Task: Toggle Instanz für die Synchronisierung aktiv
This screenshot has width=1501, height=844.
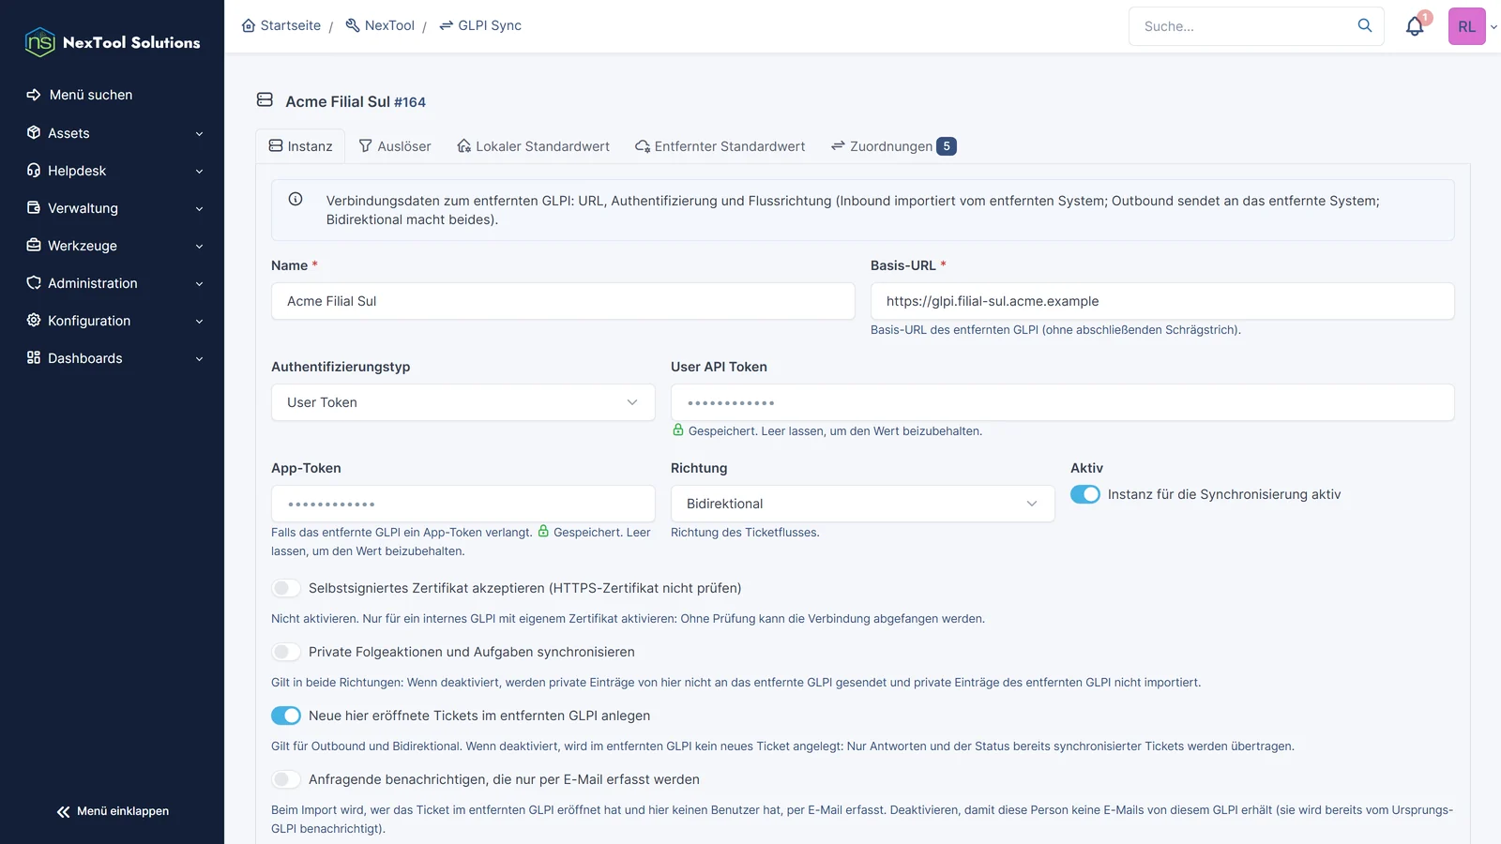Action: [x=1085, y=494]
